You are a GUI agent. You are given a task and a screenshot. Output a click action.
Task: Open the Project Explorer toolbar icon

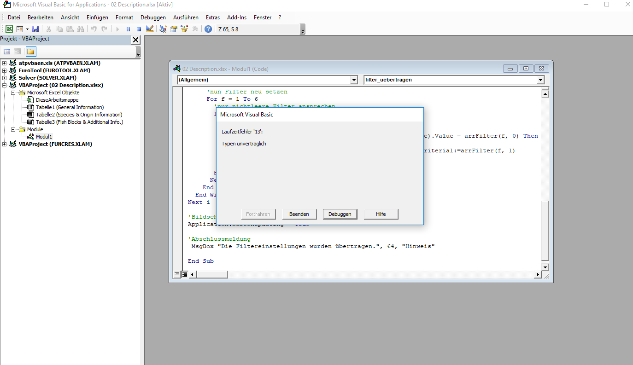(x=163, y=29)
